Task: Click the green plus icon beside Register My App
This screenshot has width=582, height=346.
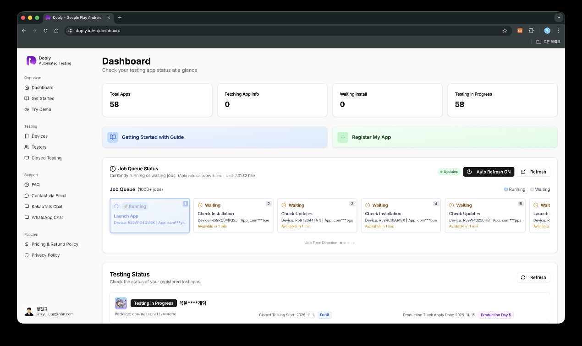Action: [x=343, y=137]
